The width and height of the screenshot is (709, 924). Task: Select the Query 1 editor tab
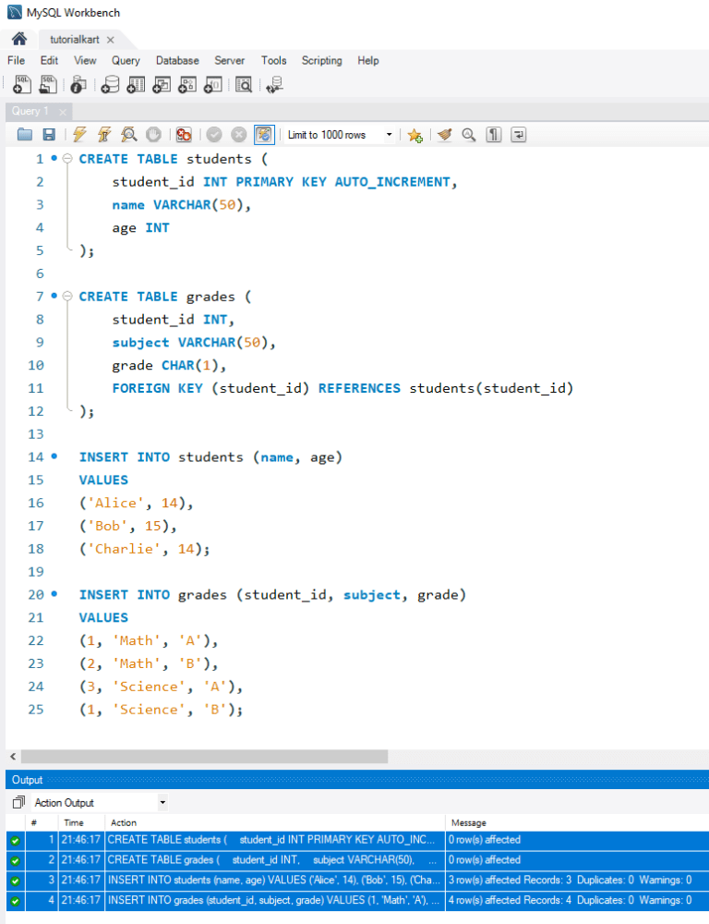click(30, 111)
